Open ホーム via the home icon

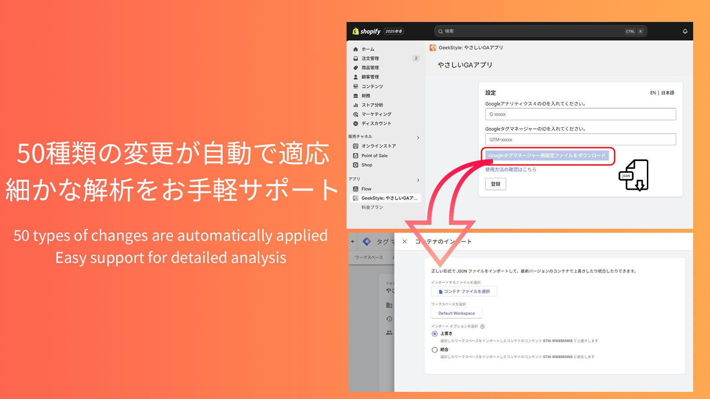tap(355, 49)
